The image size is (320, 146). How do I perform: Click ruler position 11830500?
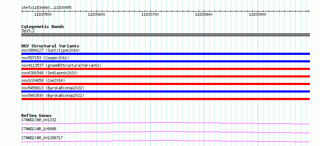(43, 14)
